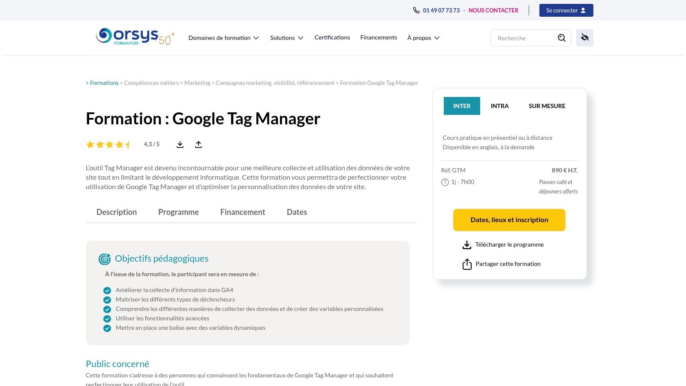Open the Compétences métiers breadcrumb

coord(151,83)
